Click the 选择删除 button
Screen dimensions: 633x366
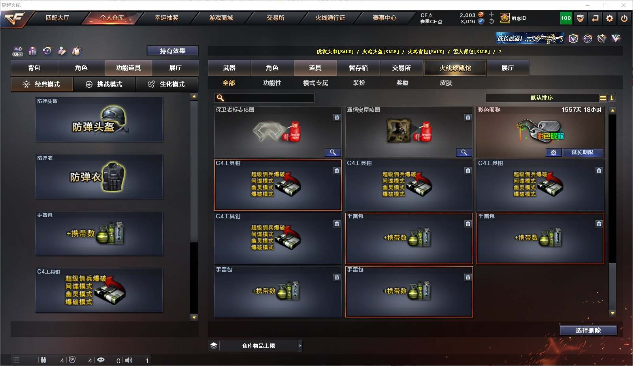click(x=588, y=330)
